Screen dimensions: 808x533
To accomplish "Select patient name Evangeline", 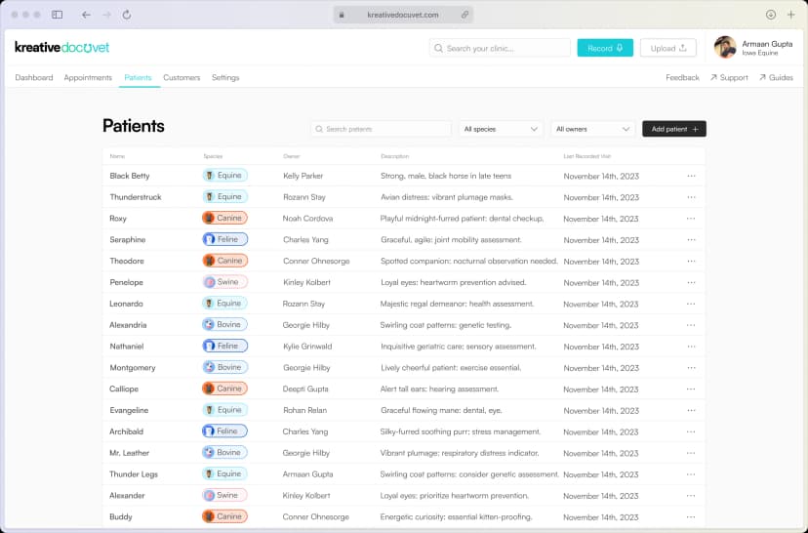I will click(x=129, y=410).
